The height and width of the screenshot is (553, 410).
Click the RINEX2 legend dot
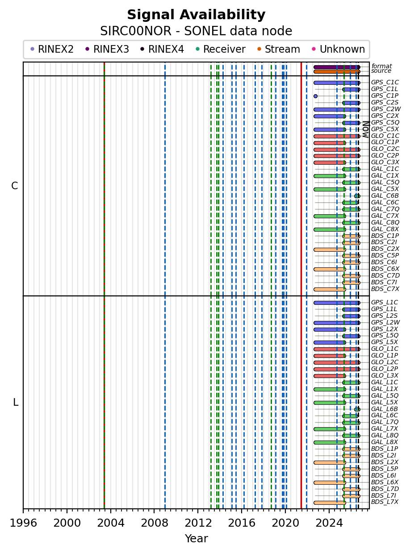click(x=32, y=49)
